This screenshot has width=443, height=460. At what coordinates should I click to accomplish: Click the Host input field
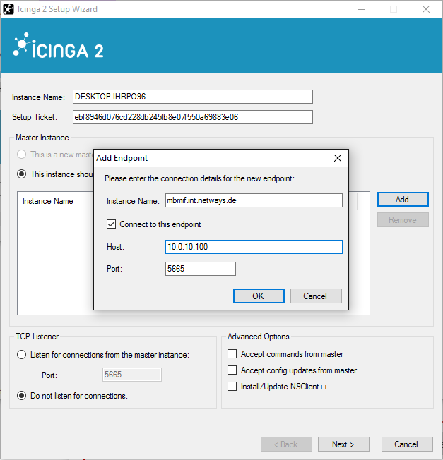[x=254, y=247]
